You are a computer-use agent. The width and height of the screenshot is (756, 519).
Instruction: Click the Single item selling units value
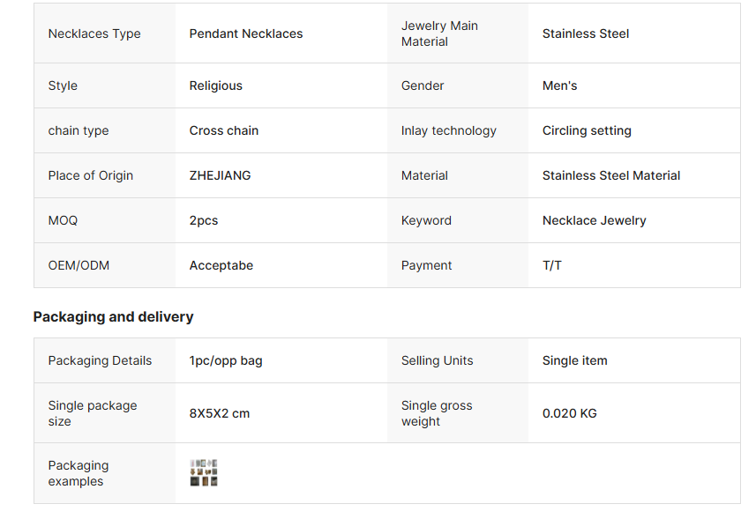pos(574,360)
